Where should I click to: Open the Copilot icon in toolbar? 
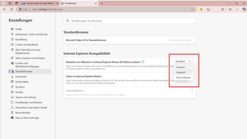click(x=244, y=9)
